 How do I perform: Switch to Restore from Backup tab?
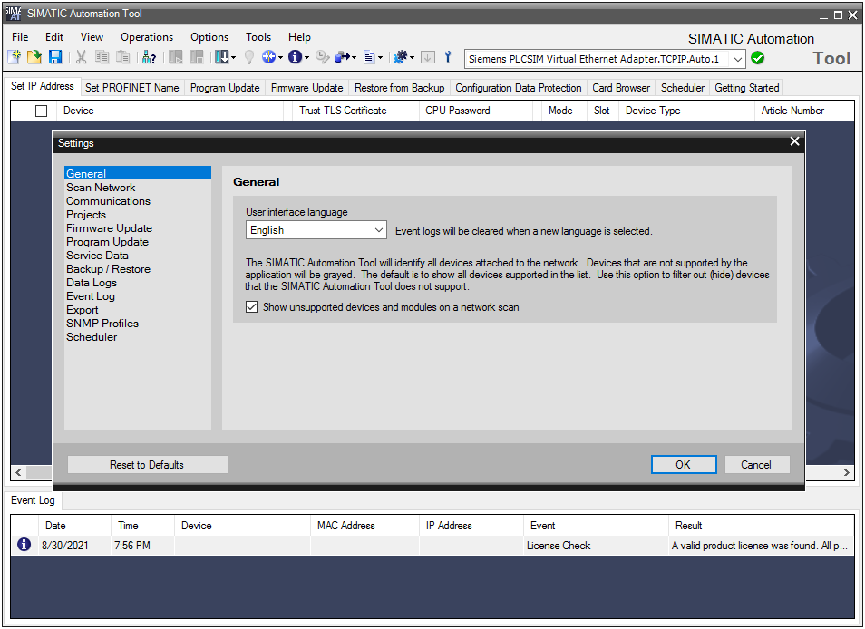click(399, 88)
